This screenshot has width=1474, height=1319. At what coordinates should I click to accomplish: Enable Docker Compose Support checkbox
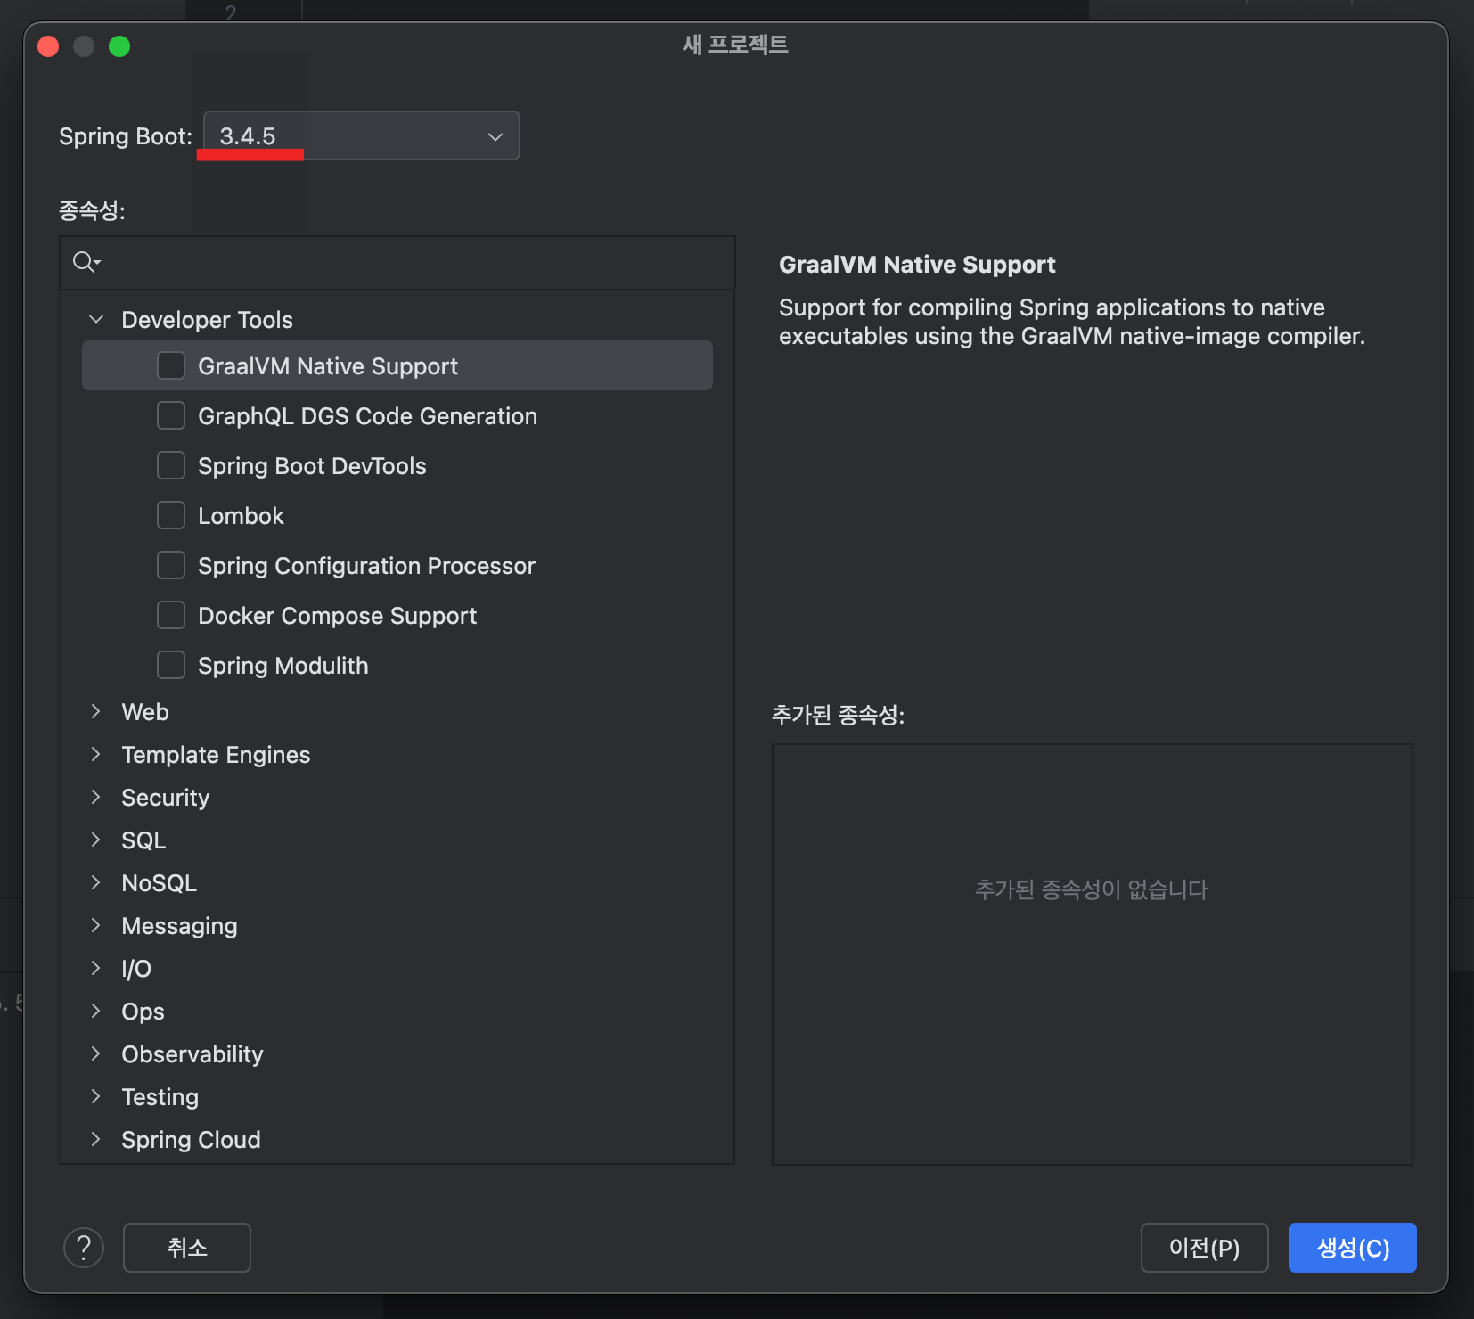point(171,615)
